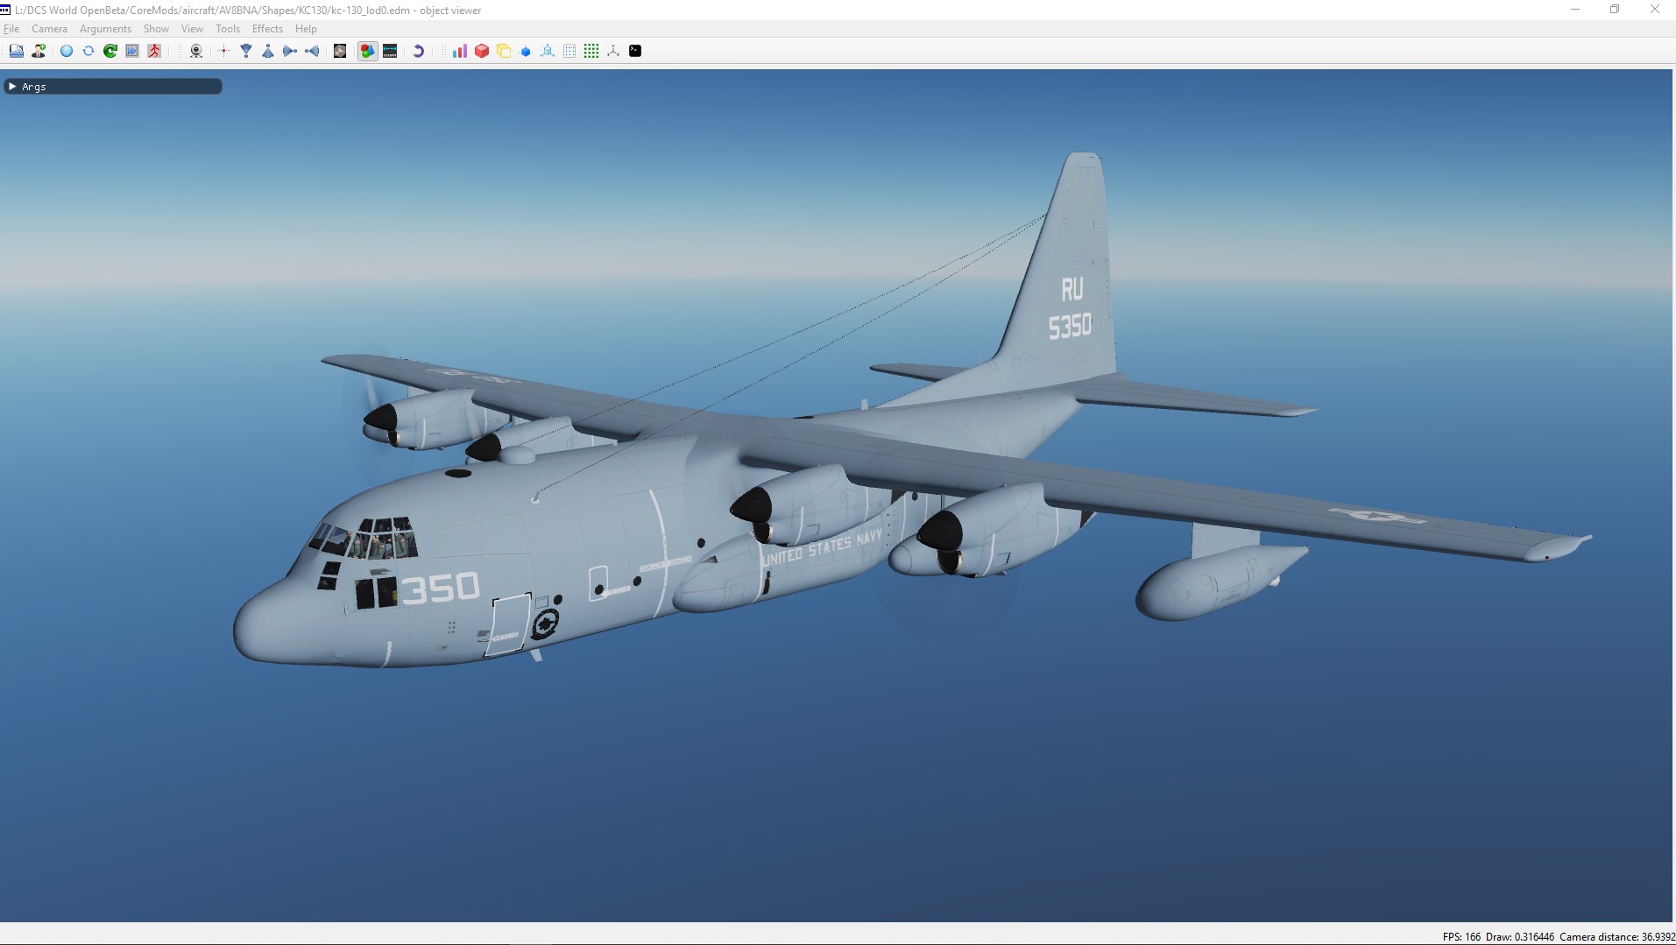
Task: Click the open model file icon
Action: point(17,51)
